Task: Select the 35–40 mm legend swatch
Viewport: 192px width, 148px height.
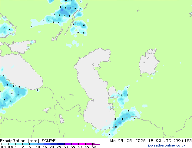Action: [75, 144]
